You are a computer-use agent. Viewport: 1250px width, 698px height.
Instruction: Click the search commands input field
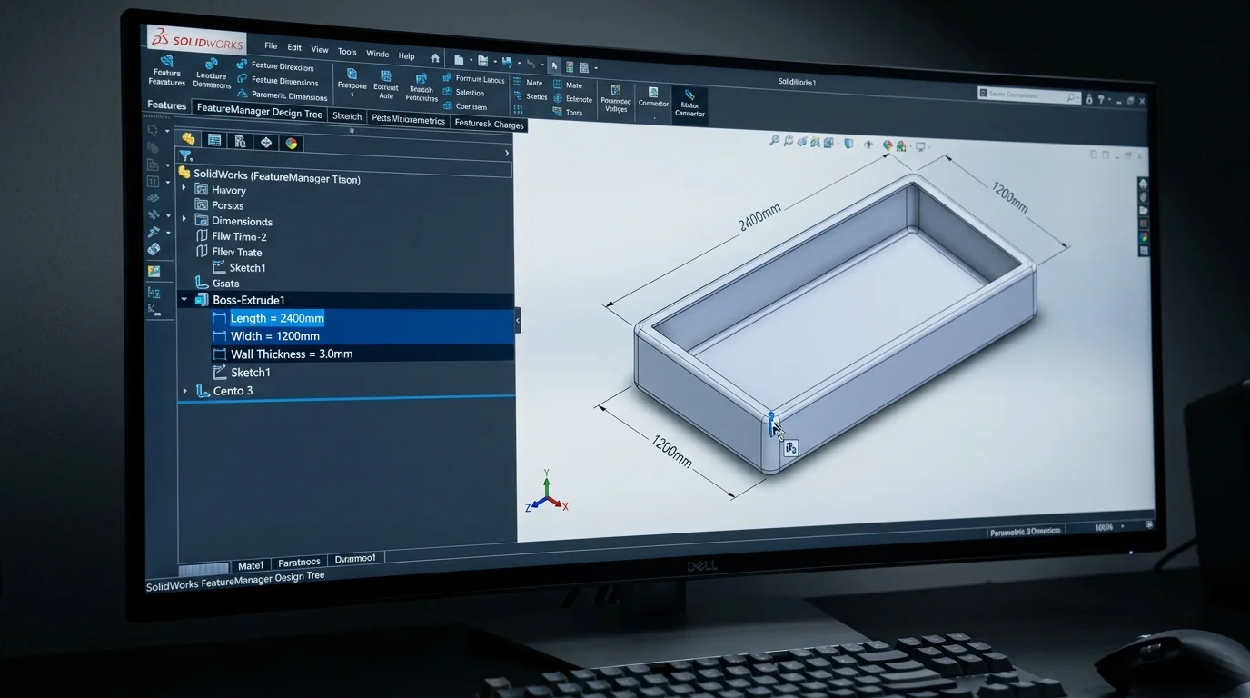coord(1029,95)
